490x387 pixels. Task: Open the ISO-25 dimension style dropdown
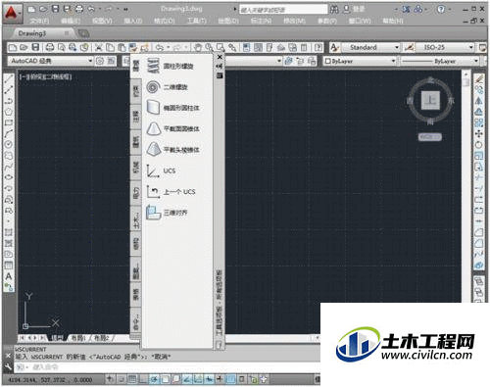(x=444, y=47)
